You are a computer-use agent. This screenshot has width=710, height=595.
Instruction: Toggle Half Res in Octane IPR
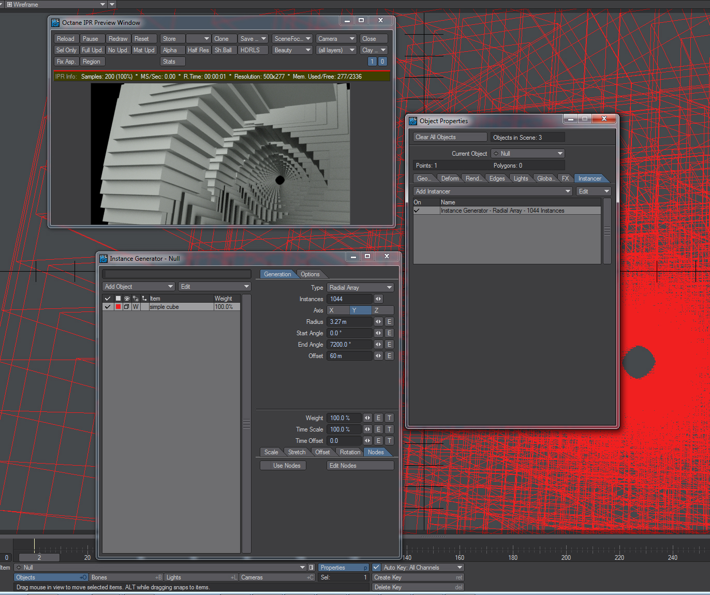[198, 50]
